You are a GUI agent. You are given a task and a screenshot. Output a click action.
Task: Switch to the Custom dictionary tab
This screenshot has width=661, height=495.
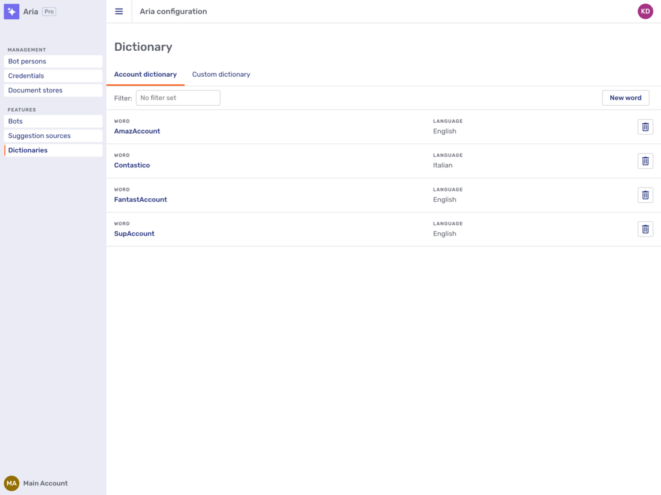tap(221, 74)
